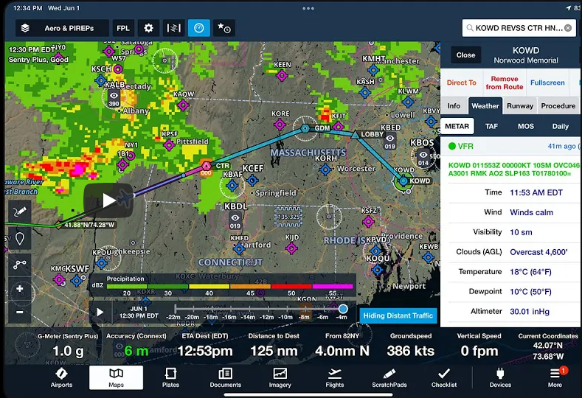The height and width of the screenshot is (398, 582).
Task: Zoom in the map with plus button
Action: pyautogui.click(x=19, y=289)
